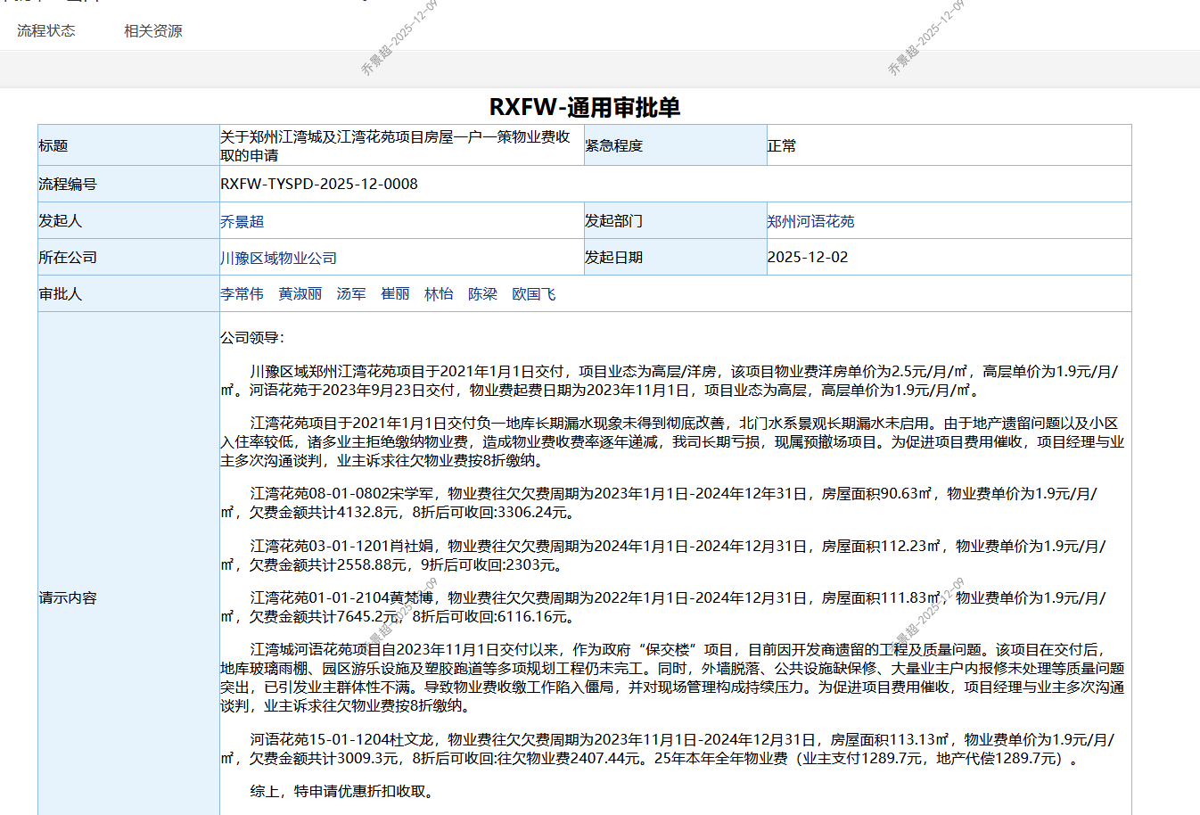Viewport: 1200px width, 815px height.
Task: Click the RXFW-通用审批单 form heading
Action: [584, 107]
